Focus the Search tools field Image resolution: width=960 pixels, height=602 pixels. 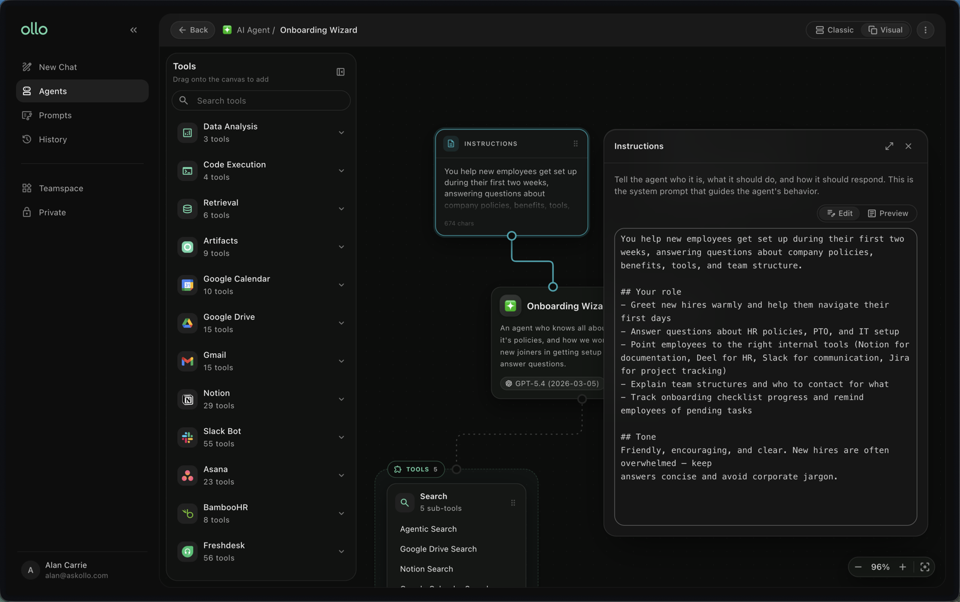click(261, 101)
